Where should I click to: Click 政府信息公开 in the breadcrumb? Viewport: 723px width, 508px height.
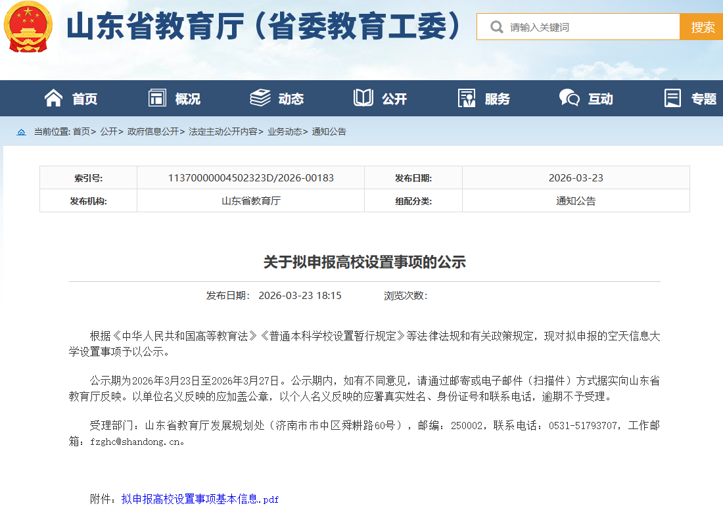click(x=152, y=132)
